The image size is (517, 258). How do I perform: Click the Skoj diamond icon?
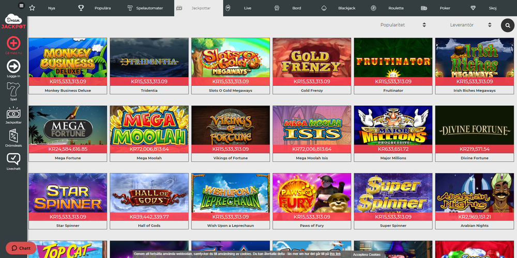tap(473, 8)
